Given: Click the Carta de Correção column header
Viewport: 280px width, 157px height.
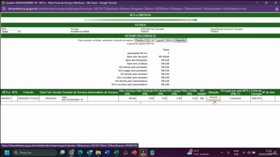Looking at the screenshot, I should pos(256,92).
